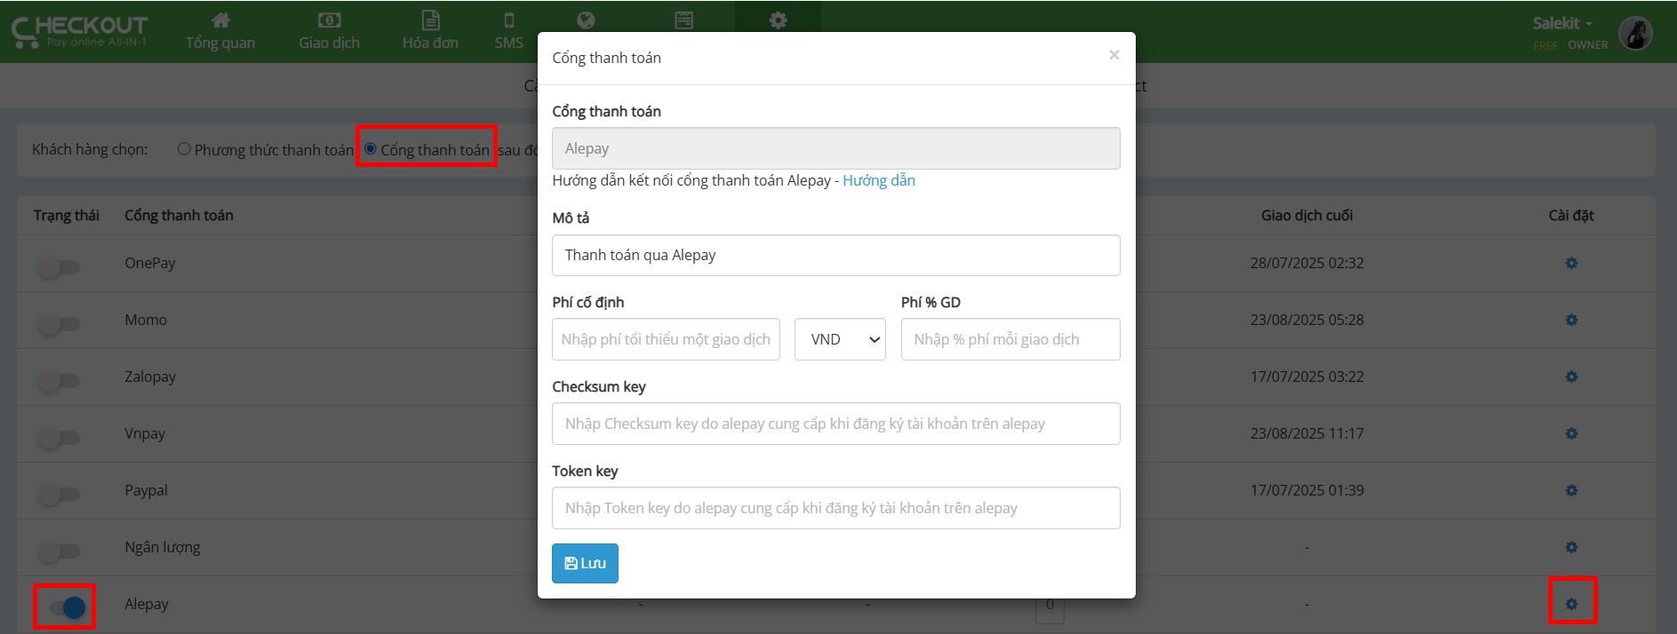Click the date 23/08/2025 05:28
The image size is (1677, 634).
pyautogui.click(x=1306, y=320)
